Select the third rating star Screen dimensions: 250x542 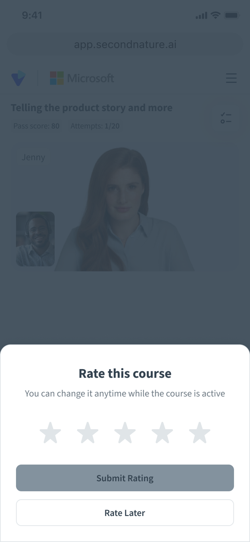(125, 433)
